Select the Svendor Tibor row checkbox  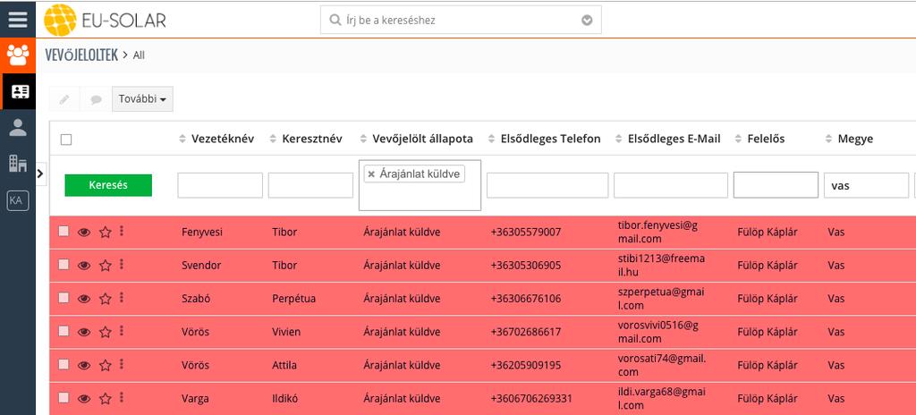pyautogui.click(x=64, y=264)
